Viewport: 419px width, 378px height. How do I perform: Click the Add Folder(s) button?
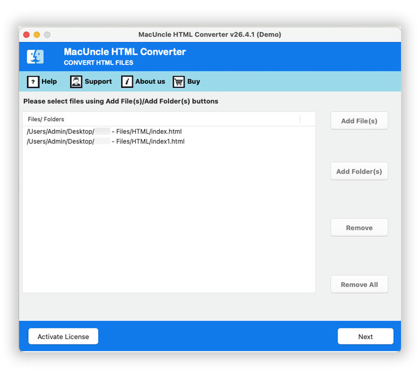[x=359, y=171]
